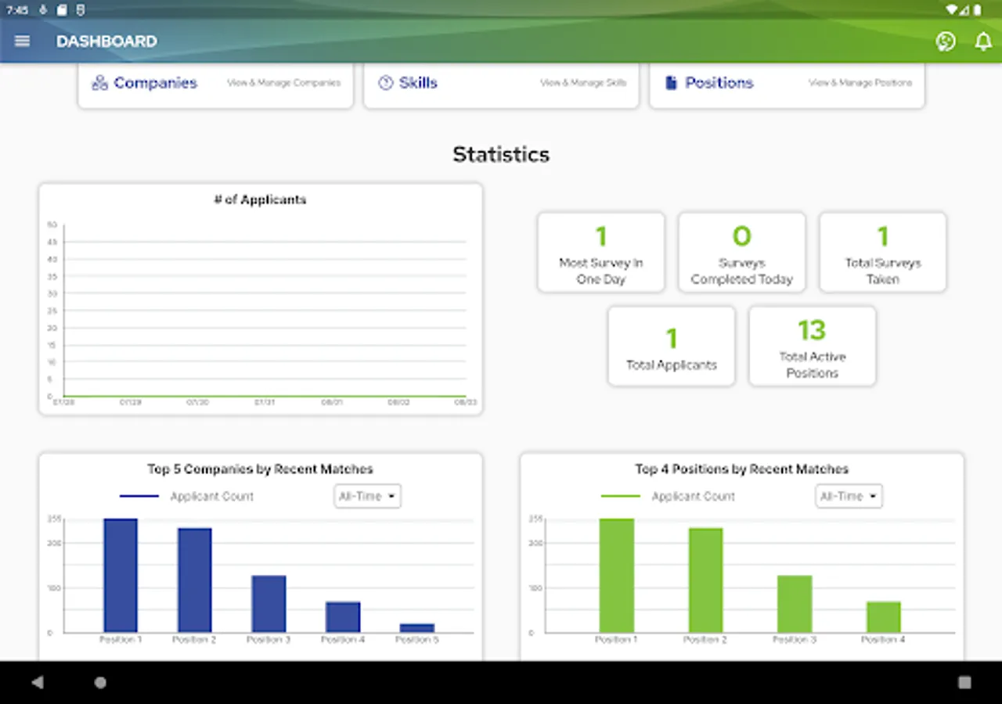Screen dimensions: 1002x704
Task: Tap the globe icon beside the bell
Action: [946, 41]
